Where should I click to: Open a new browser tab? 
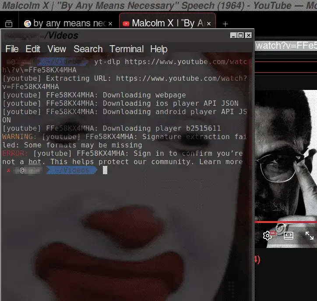coord(225,24)
